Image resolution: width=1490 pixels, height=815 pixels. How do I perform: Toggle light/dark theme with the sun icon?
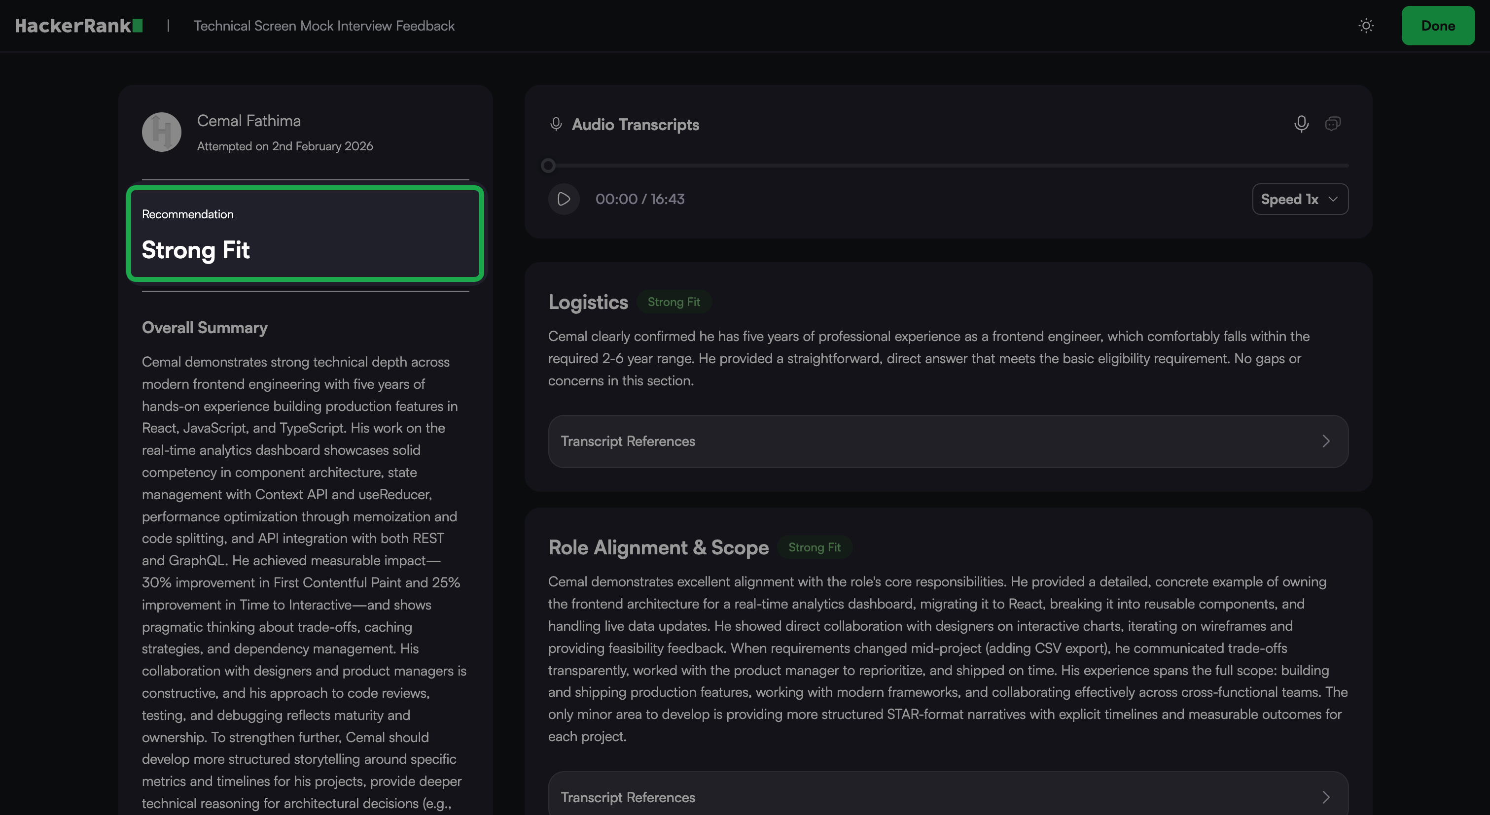click(x=1366, y=26)
